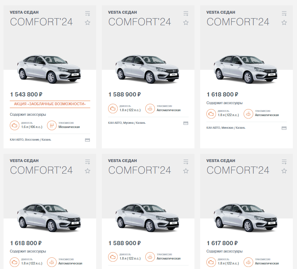Add the 1 617 800 ₽ Vesta to comparison list
The height and width of the screenshot is (269, 297).
[x=284, y=162]
